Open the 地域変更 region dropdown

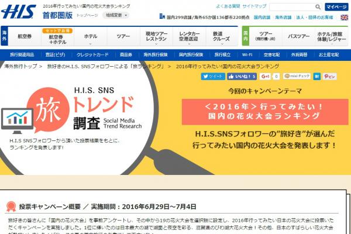pos(116,15)
